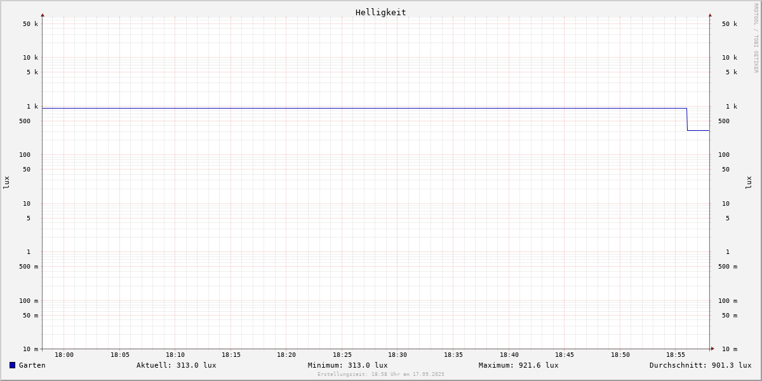Click the 50 k label on left axis
Viewport: 762px width, 381px height.
(30, 24)
